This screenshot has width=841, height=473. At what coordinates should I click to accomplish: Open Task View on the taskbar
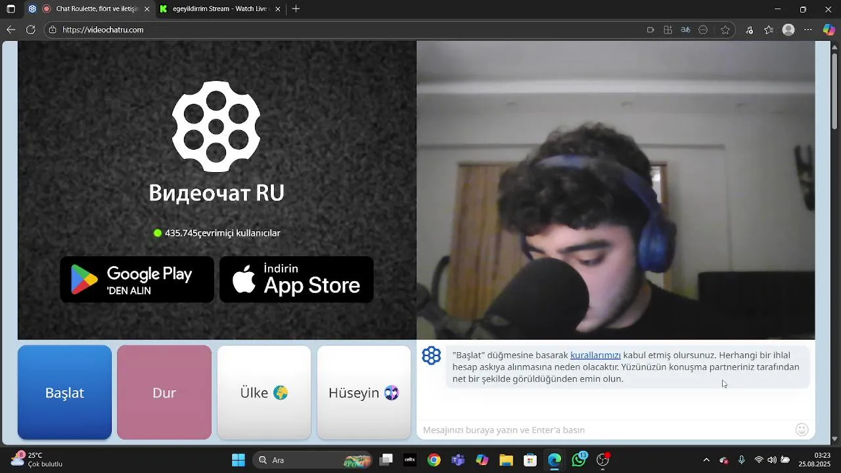[386, 460]
